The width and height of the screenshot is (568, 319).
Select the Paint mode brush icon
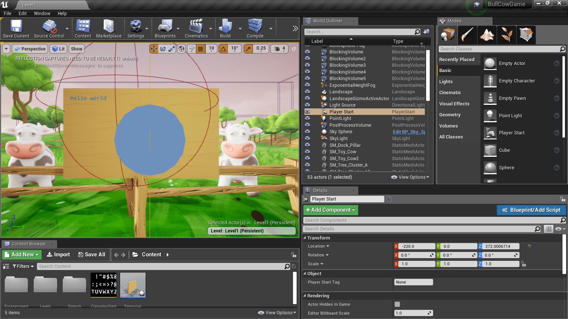coord(467,35)
